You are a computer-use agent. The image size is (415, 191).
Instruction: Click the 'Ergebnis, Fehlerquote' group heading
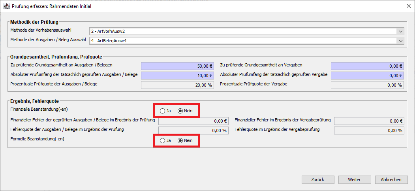point(34,101)
